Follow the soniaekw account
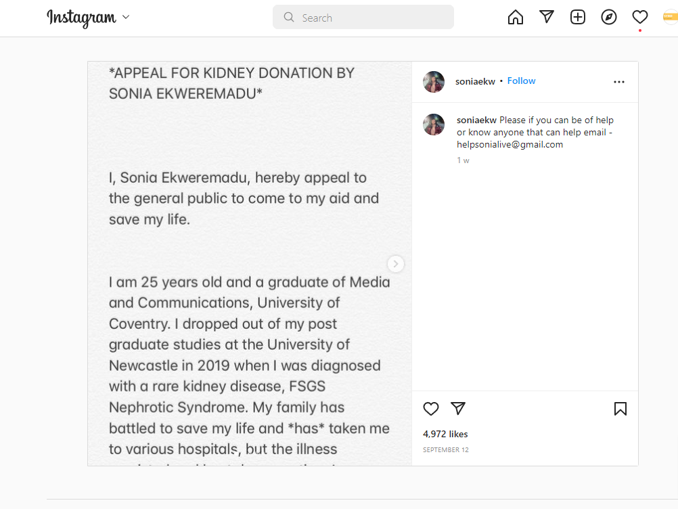Image resolution: width=678 pixels, height=509 pixels. (521, 81)
